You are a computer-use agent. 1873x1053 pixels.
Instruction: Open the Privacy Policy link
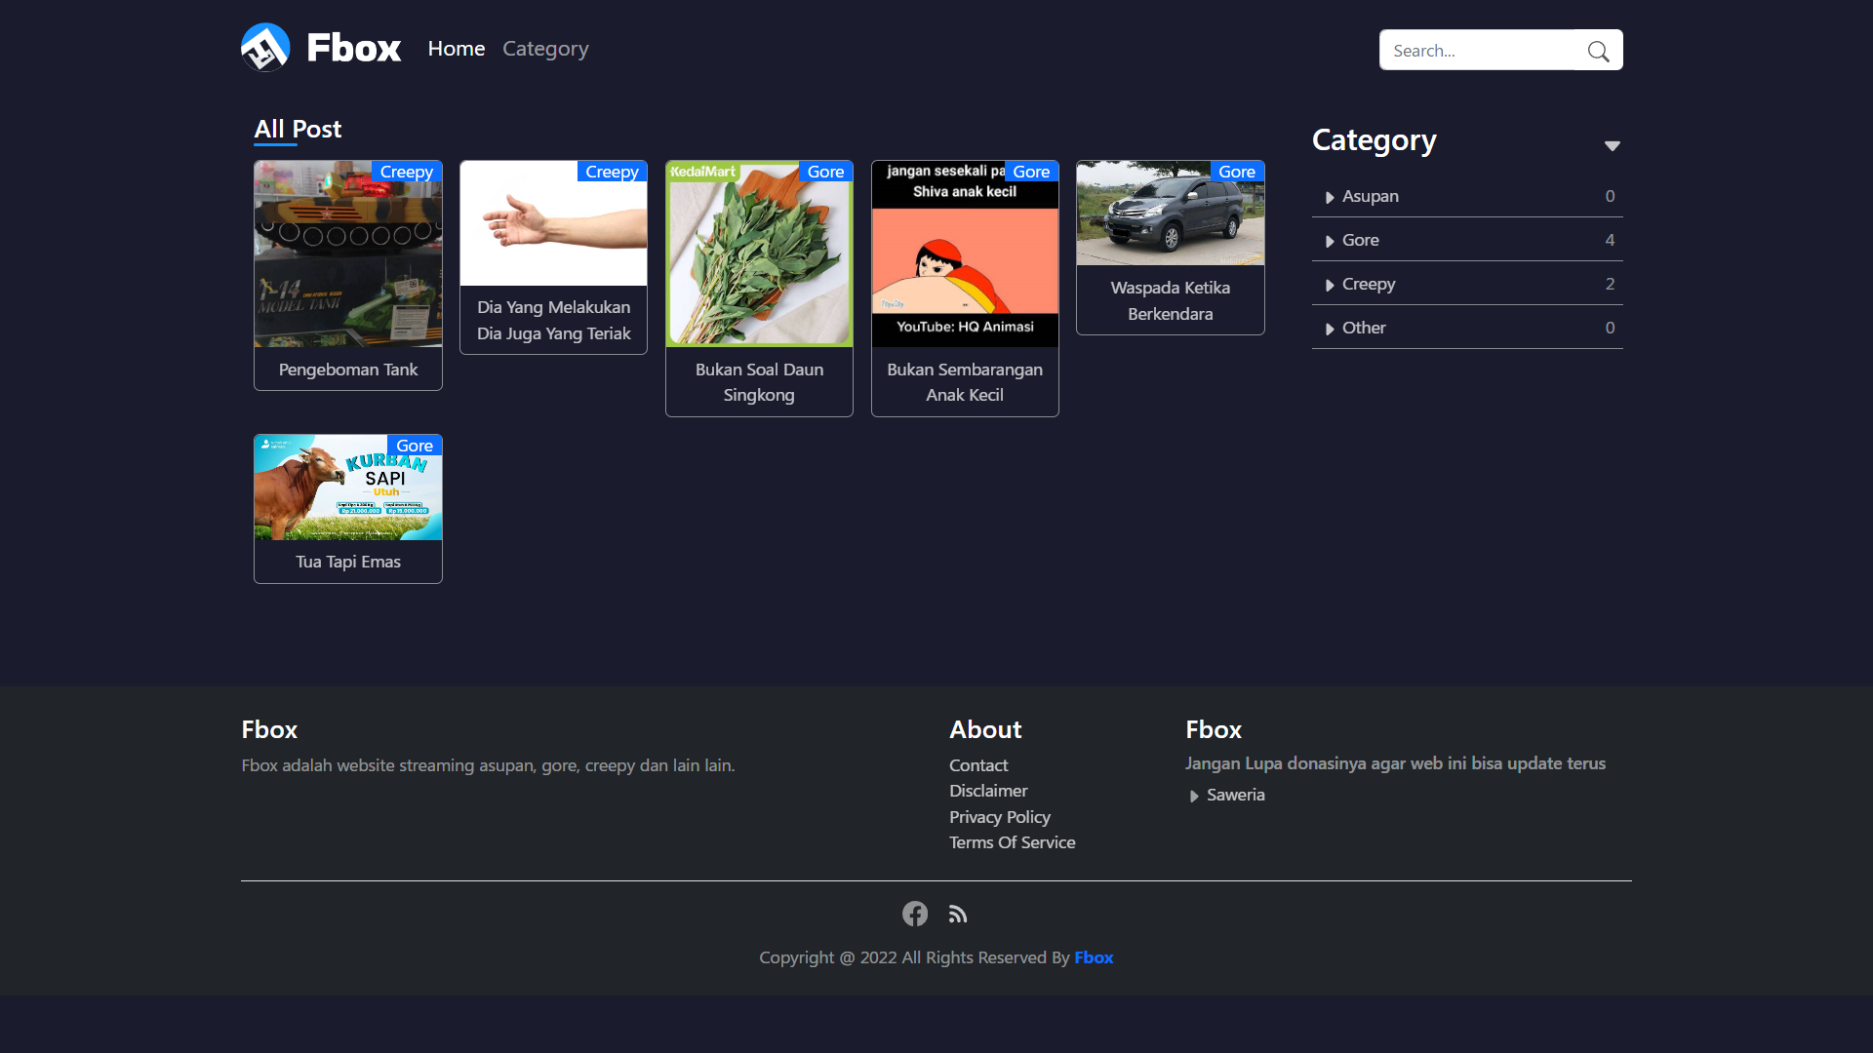(x=999, y=817)
